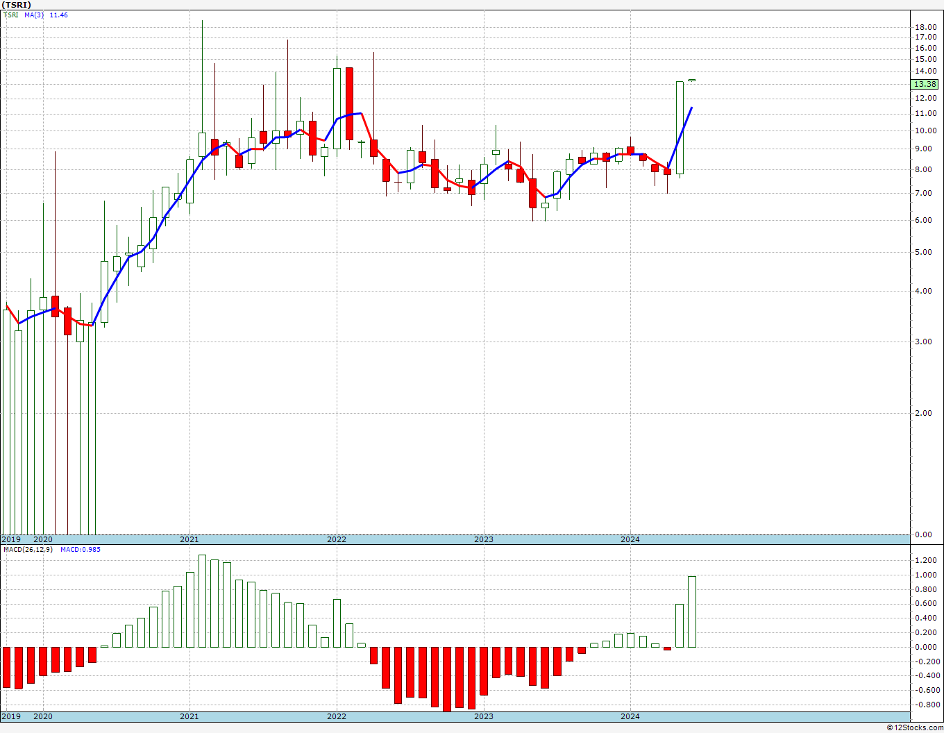Select the 17.00 price axis label
The height and width of the screenshot is (733, 944).
tap(925, 37)
